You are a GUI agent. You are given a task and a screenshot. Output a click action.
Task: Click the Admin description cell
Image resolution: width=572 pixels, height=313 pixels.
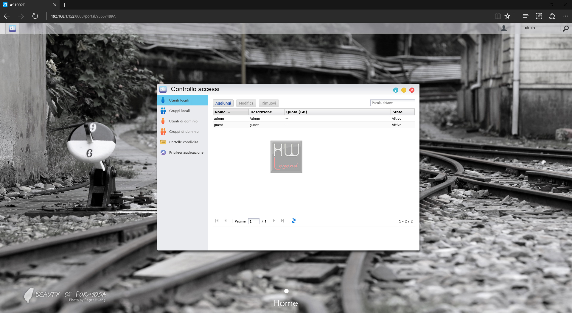click(x=255, y=119)
